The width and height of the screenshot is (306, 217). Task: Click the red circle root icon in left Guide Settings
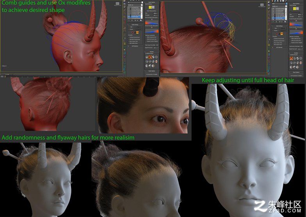tap(133, 32)
